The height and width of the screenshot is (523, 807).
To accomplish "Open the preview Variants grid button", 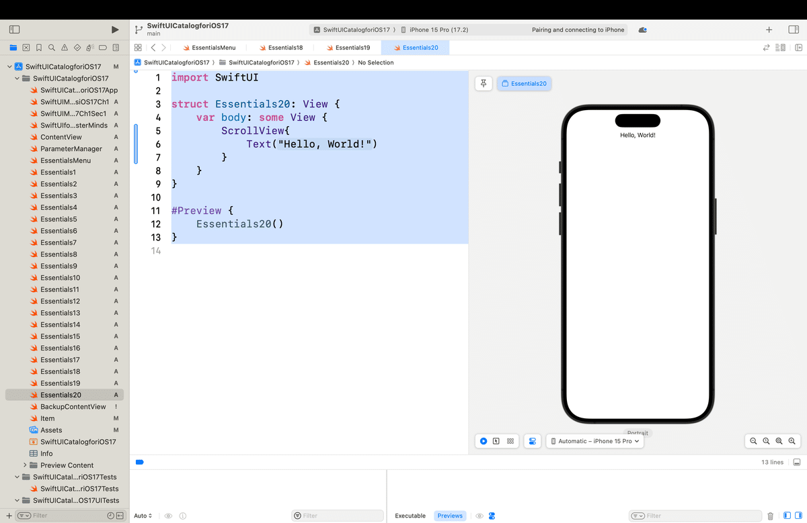I will 510,441.
